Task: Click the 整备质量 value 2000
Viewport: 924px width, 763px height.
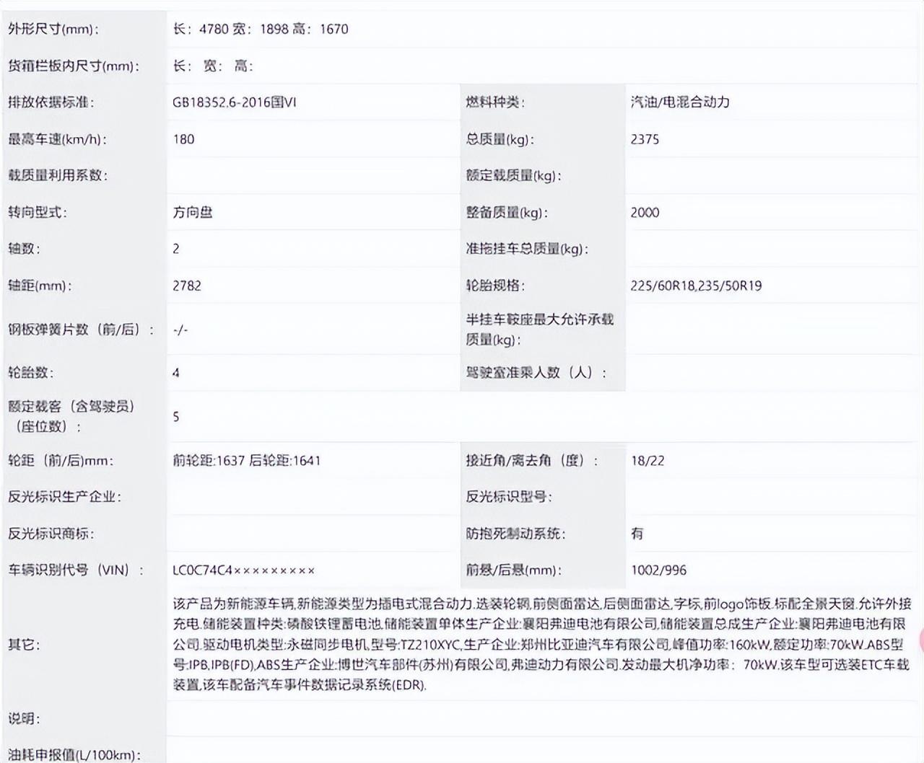Action: (645, 213)
